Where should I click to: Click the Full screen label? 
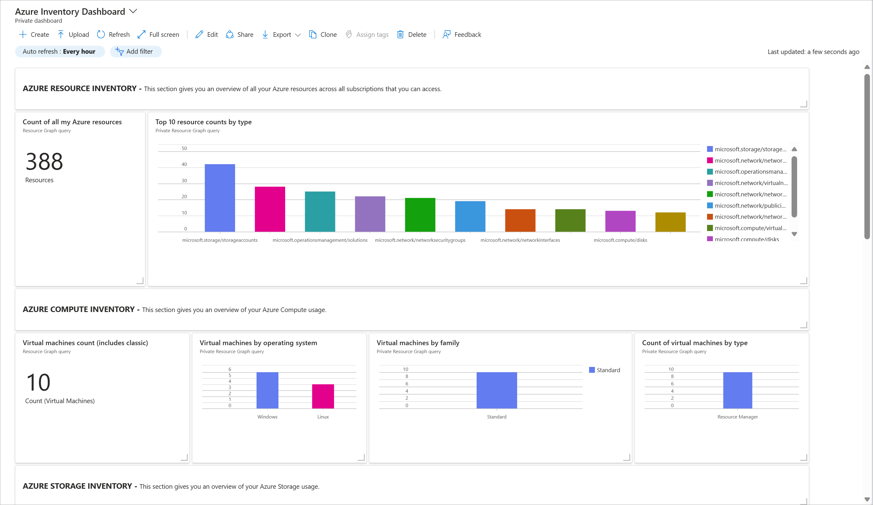164,35
